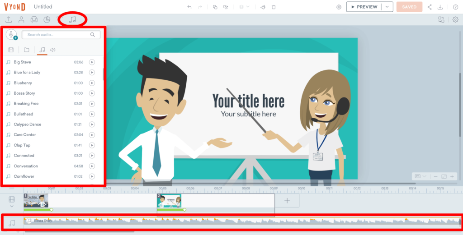Open the Chart library icon
The height and width of the screenshot is (235, 463).
pos(47,20)
